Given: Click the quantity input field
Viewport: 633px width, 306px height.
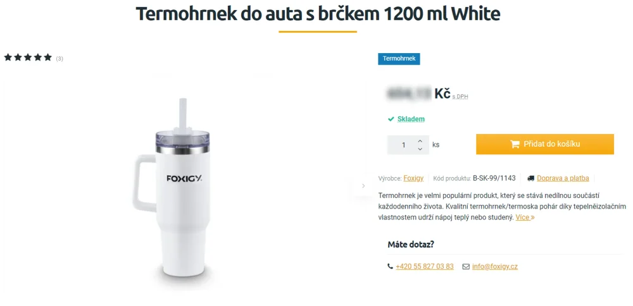Looking at the screenshot, I should tap(403, 145).
